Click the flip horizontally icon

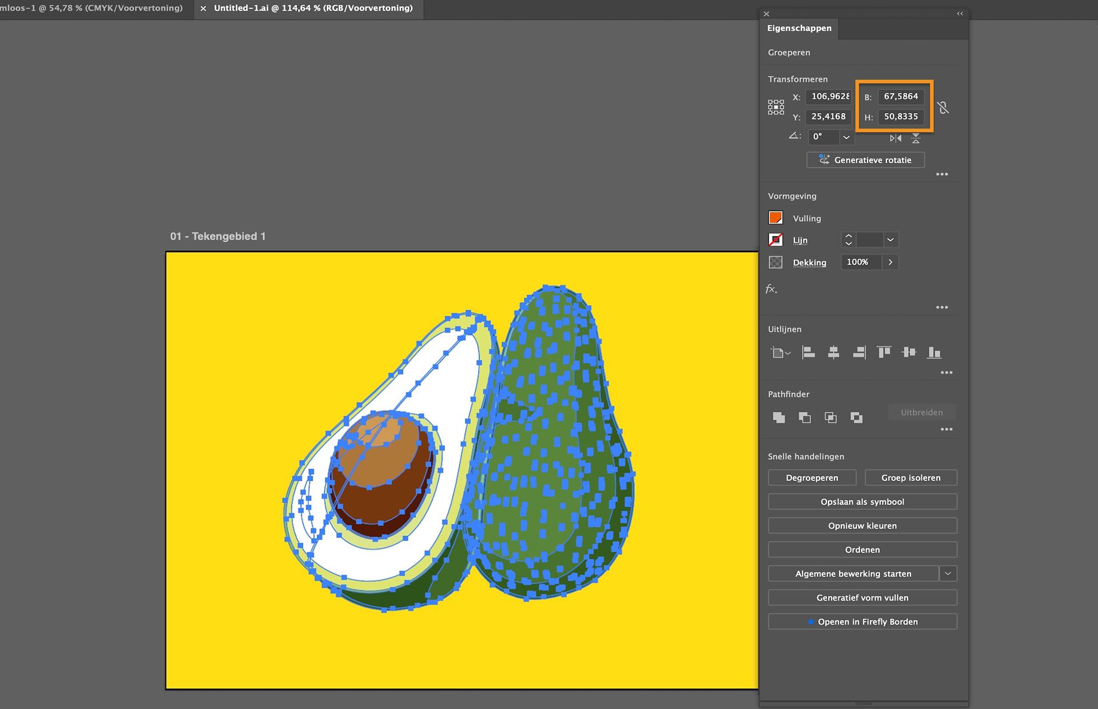point(896,138)
